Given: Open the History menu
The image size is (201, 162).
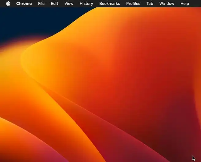Looking at the screenshot, I should point(86,3).
